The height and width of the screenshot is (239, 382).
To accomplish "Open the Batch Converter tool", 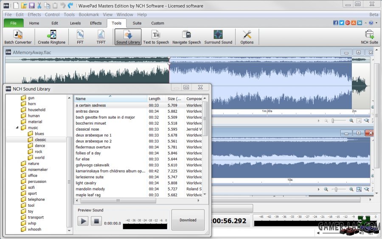I will [18, 37].
